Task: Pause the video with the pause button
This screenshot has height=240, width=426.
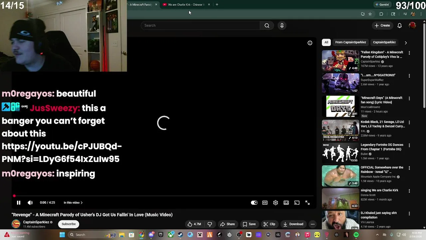Action: pyautogui.click(x=19, y=203)
